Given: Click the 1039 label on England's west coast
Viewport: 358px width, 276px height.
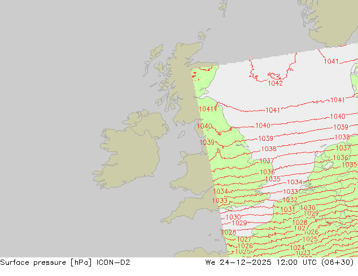Looking at the screenshot, I should [x=207, y=143].
